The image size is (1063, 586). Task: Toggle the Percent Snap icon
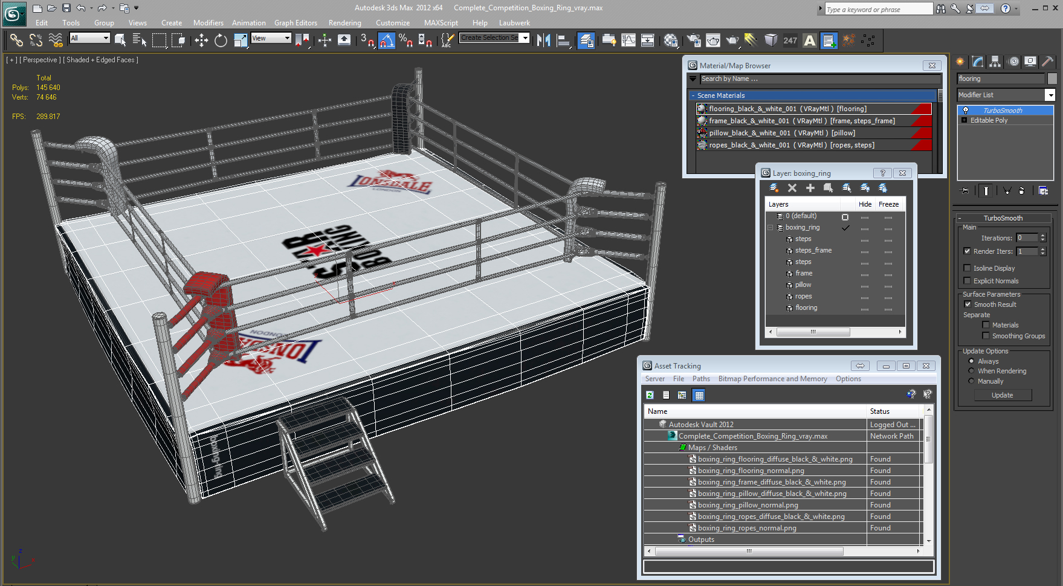[x=406, y=40]
